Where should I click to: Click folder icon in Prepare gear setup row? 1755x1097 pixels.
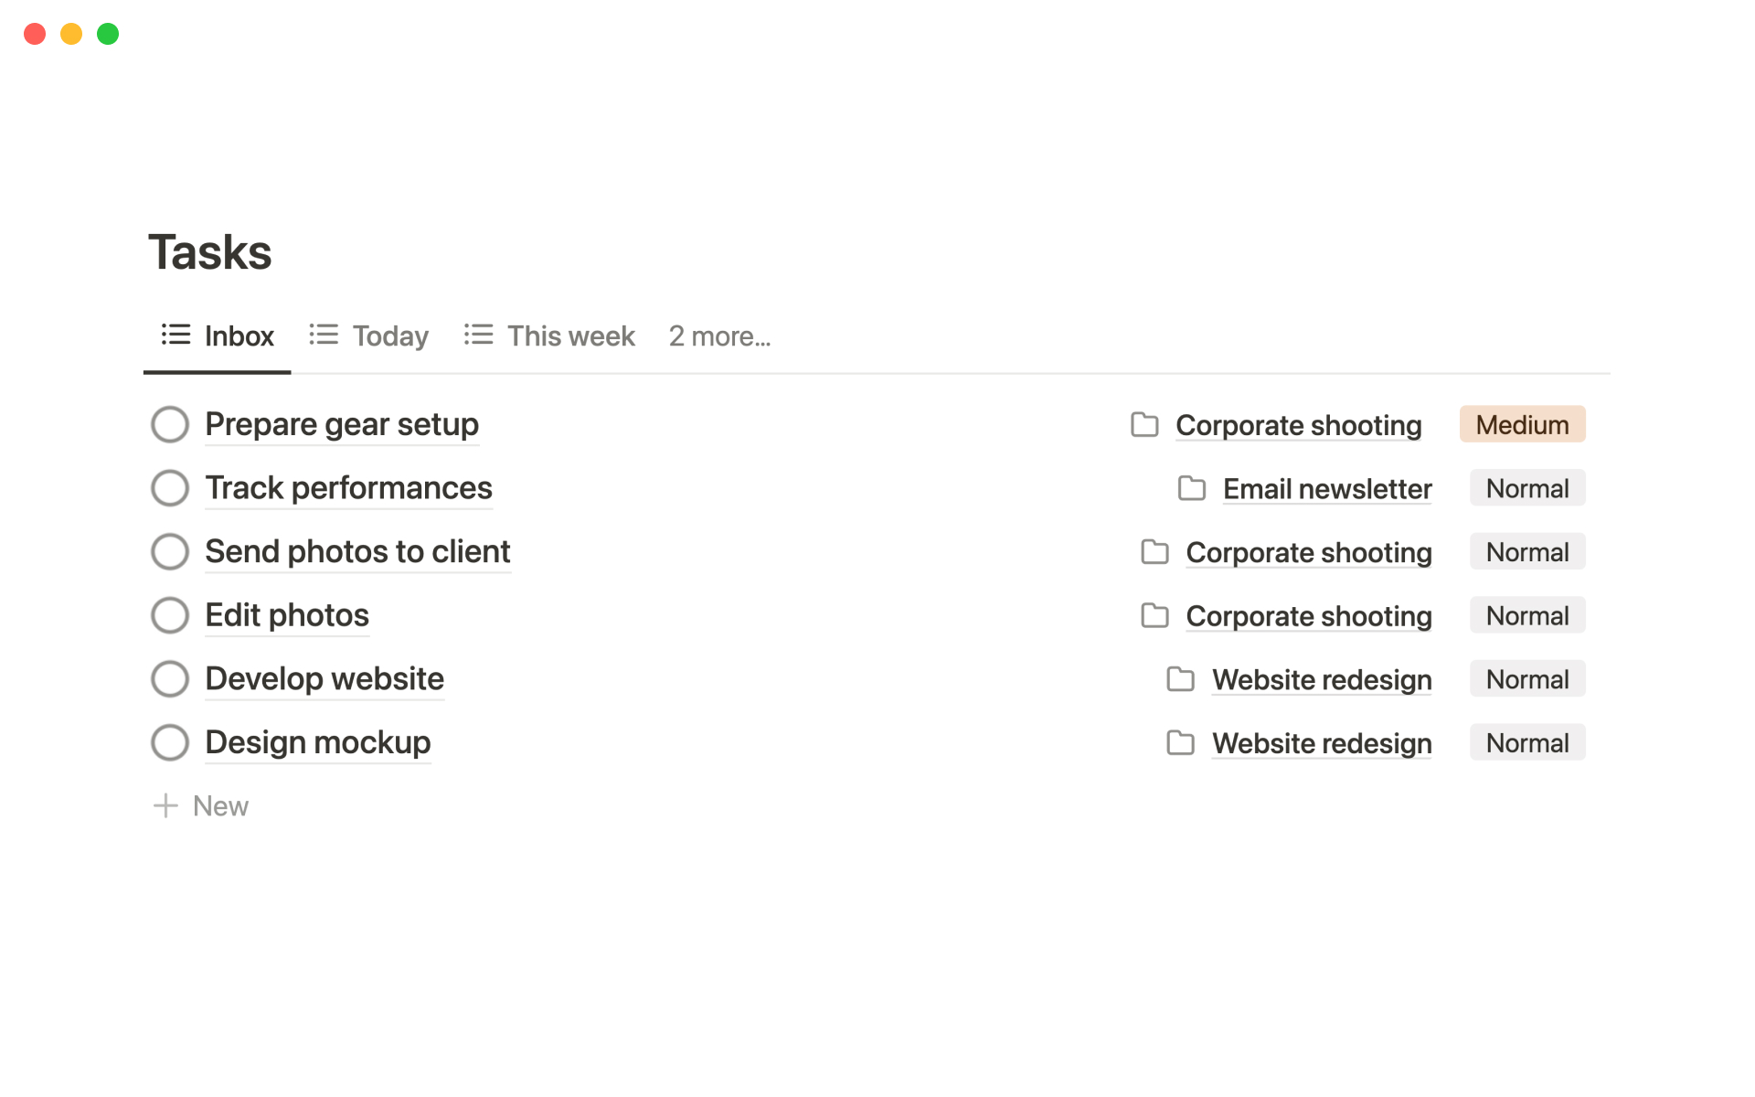pos(1144,424)
